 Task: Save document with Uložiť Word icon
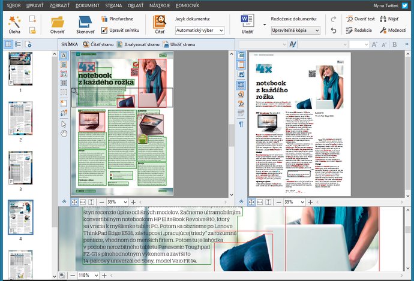point(247,24)
